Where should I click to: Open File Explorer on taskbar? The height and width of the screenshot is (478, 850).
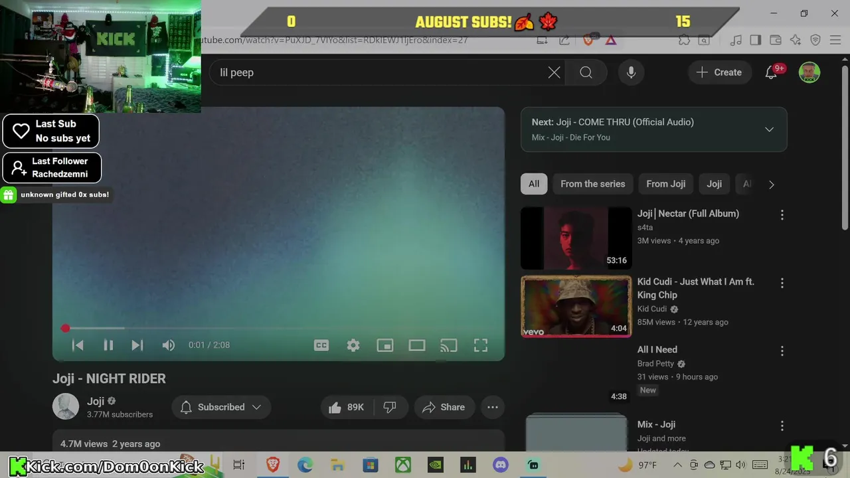(337, 465)
